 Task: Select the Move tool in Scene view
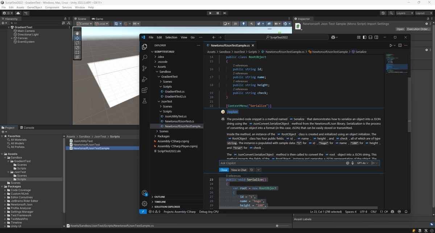[77, 38]
